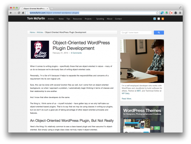Expand the Projects dropdown menu
This screenshot has height=144, width=191.
pos(89,19)
